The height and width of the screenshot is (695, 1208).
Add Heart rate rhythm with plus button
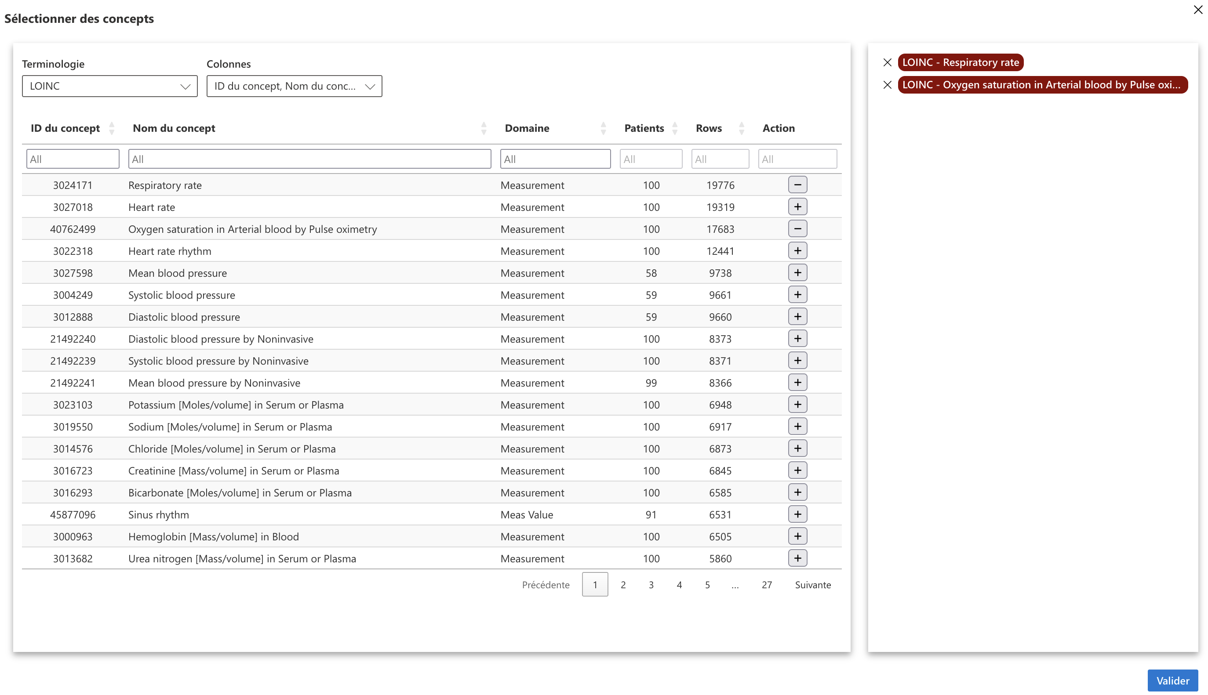click(797, 250)
